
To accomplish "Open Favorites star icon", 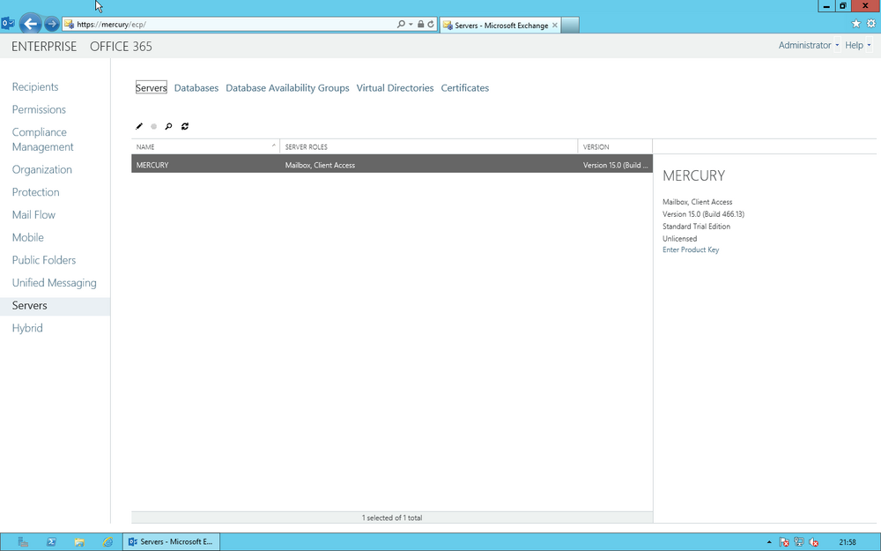I will pos(855,24).
